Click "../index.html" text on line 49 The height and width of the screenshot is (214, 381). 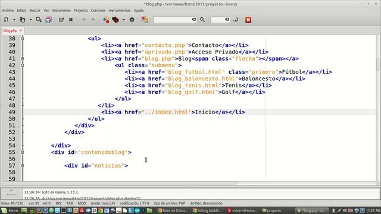click(x=167, y=112)
